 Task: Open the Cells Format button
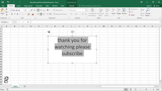(x=124, y=12)
